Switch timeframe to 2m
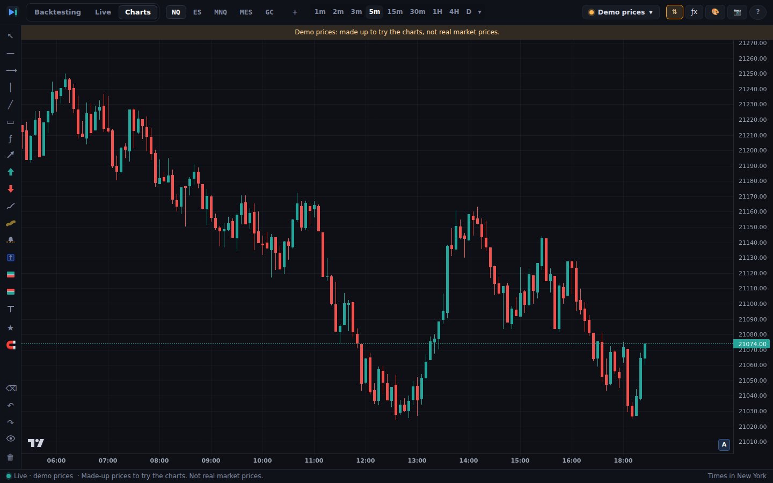 [x=338, y=12]
